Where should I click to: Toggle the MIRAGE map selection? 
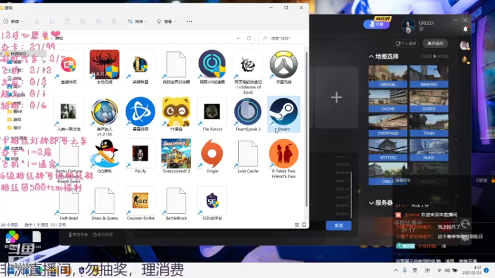coord(388,76)
